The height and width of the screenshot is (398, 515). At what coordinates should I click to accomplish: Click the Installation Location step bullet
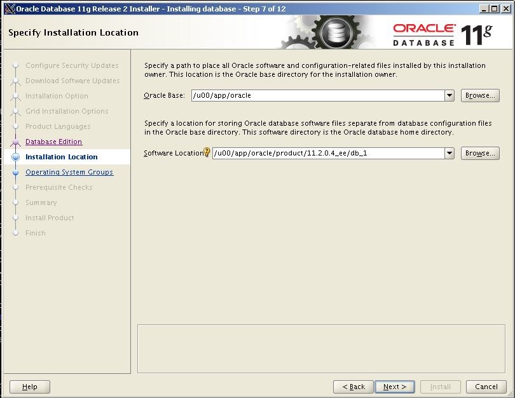(15, 157)
